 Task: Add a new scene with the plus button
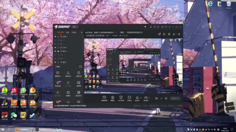click(x=82, y=32)
